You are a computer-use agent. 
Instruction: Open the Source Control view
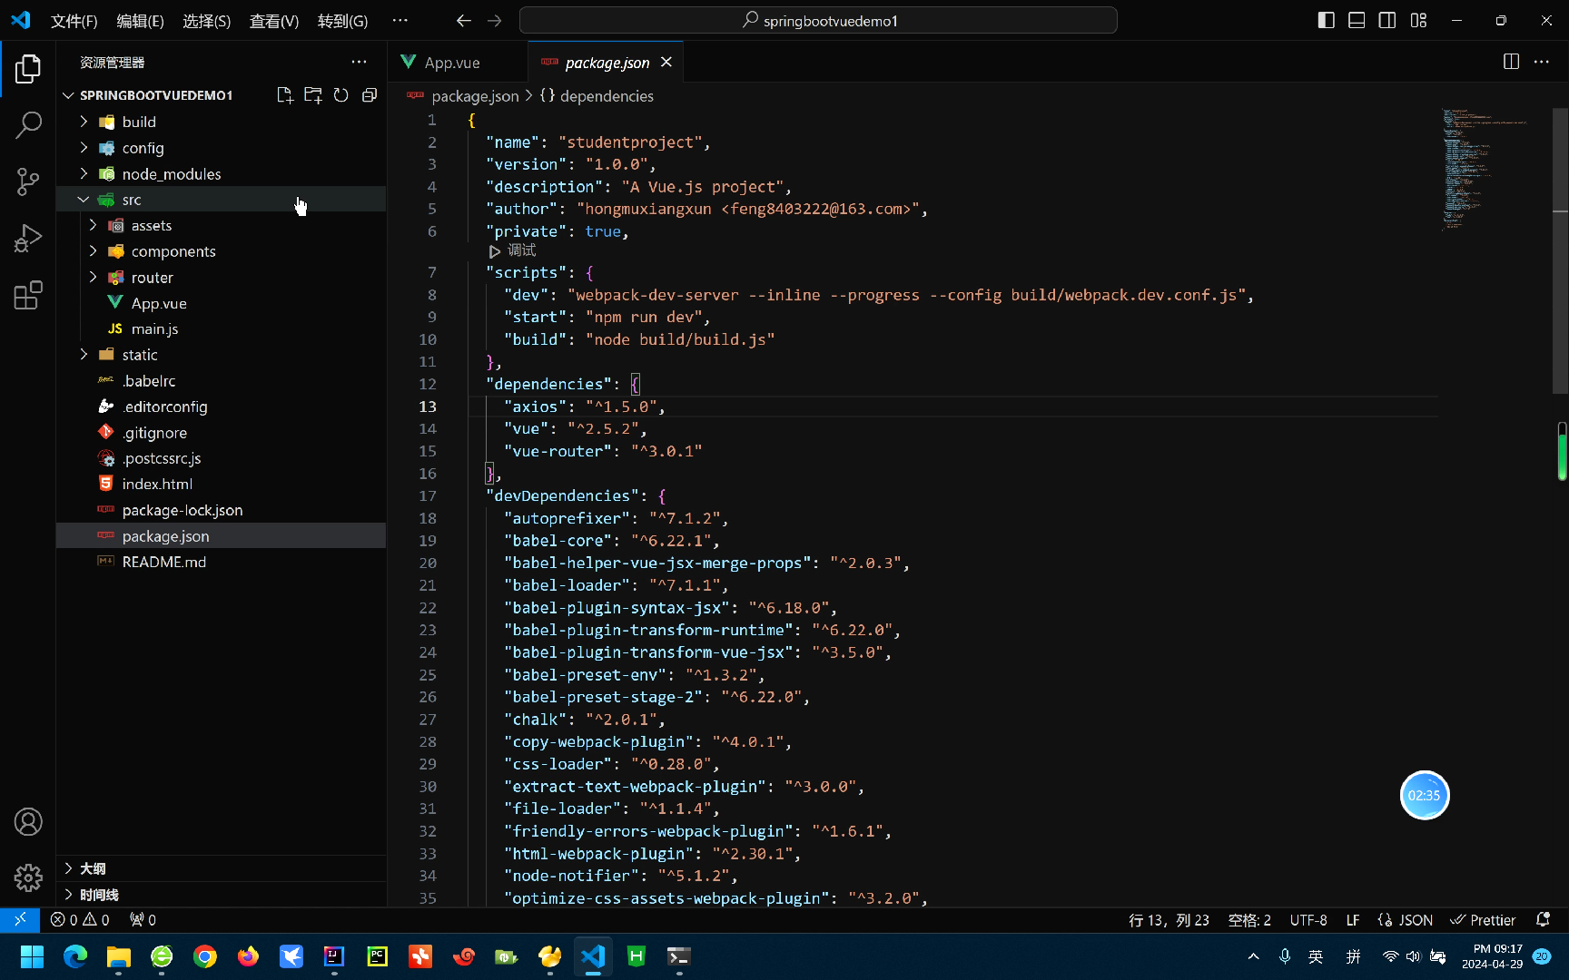point(28,181)
